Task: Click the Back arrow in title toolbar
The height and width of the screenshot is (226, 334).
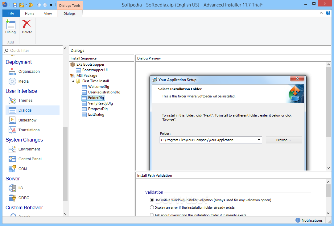Action: pyautogui.click(x=39, y=5)
